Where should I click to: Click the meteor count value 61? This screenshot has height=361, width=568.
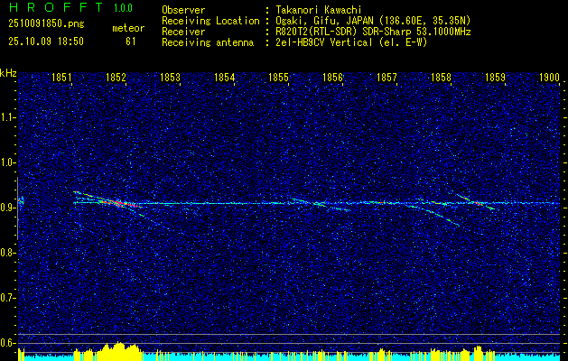pyautogui.click(x=131, y=41)
